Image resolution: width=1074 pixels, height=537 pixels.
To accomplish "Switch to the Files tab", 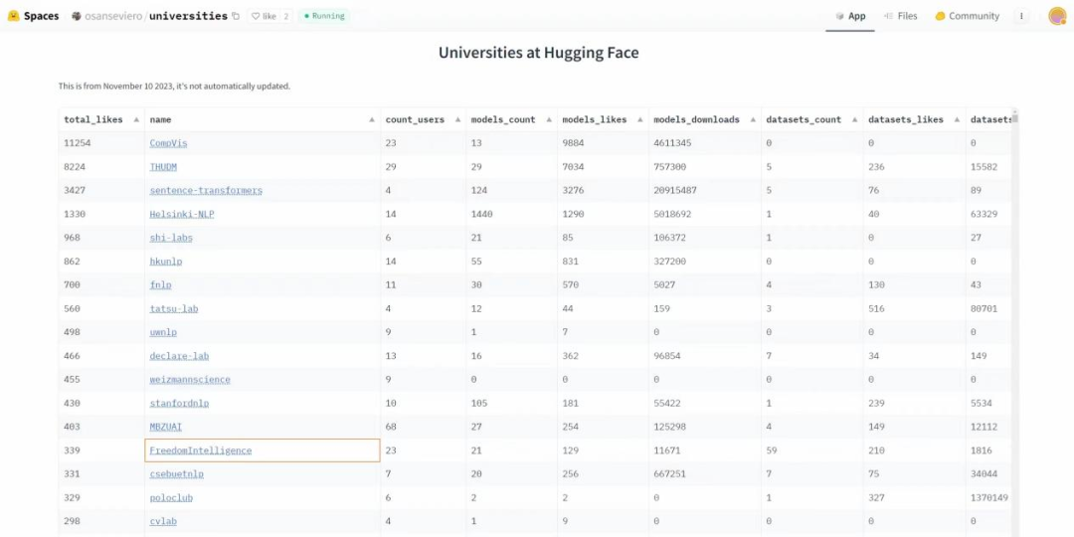I will 900,16.
